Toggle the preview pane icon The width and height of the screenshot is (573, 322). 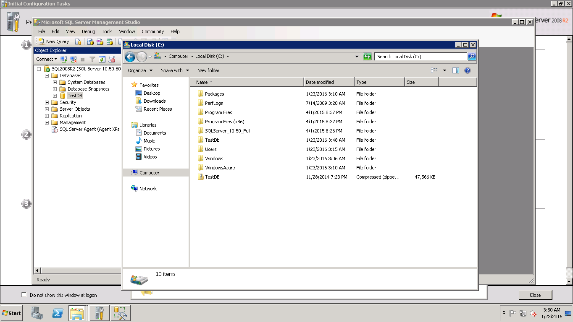456,70
